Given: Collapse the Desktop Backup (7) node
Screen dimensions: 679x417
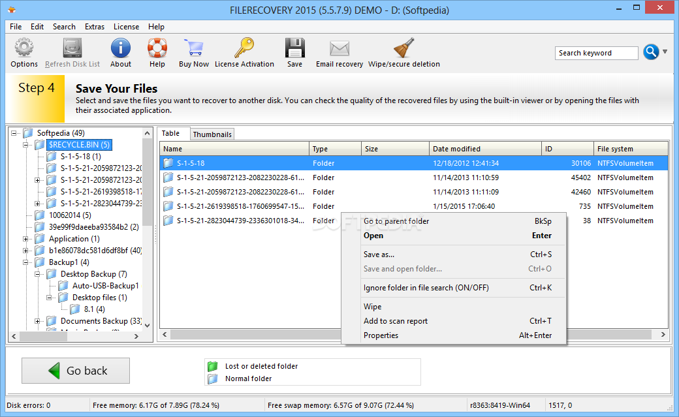Looking at the screenshot, I should 37,273.
